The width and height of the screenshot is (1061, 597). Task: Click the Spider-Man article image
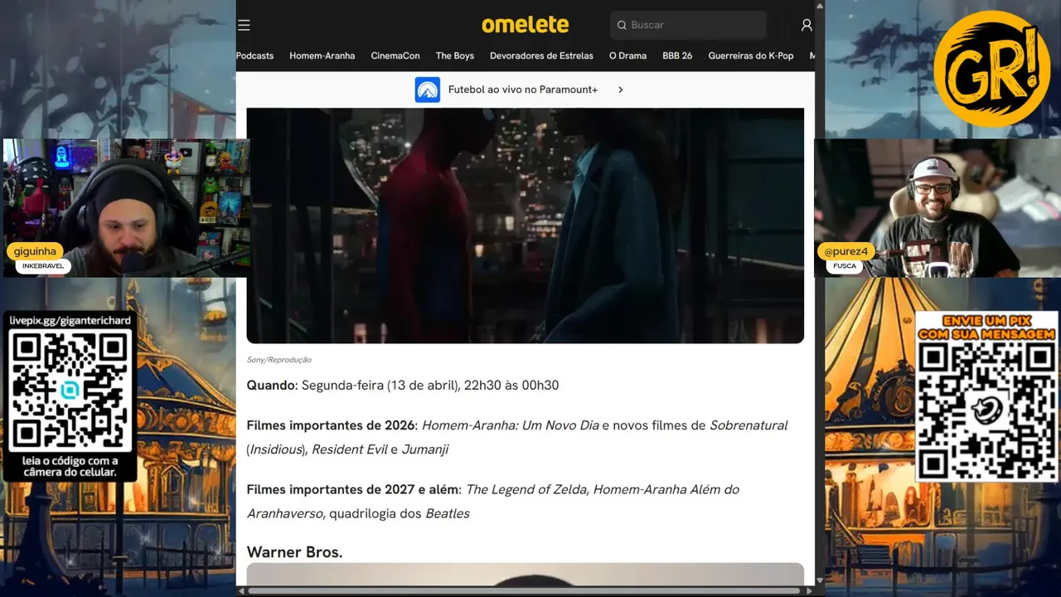(525, 226)
